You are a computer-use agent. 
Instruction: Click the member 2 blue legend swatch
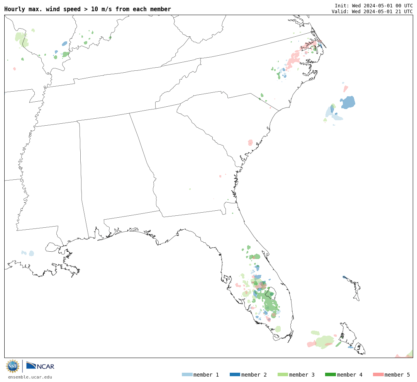click(x=235, y=374)
